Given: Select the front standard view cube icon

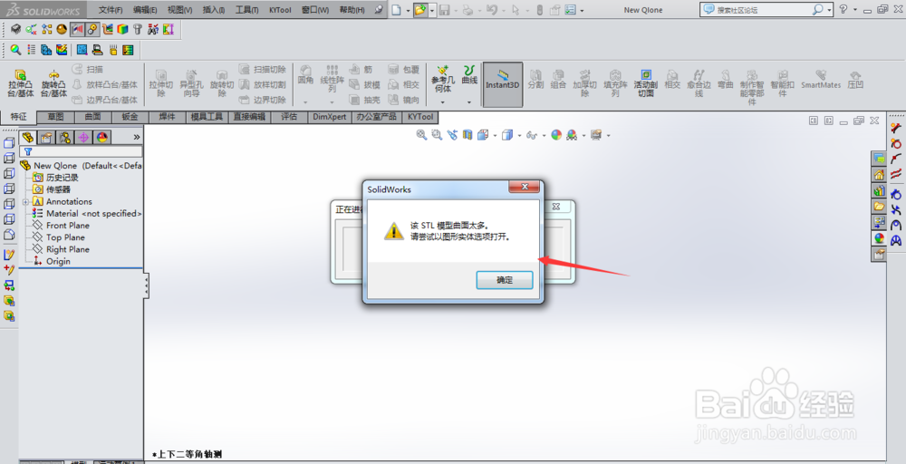Looking at the screenshot, I should [x=9, y=142].
